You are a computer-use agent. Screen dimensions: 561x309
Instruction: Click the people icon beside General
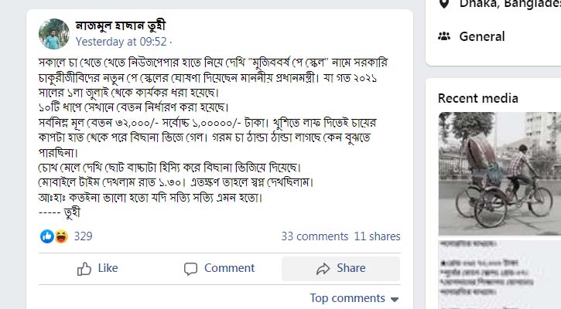[x=444, y=36]
